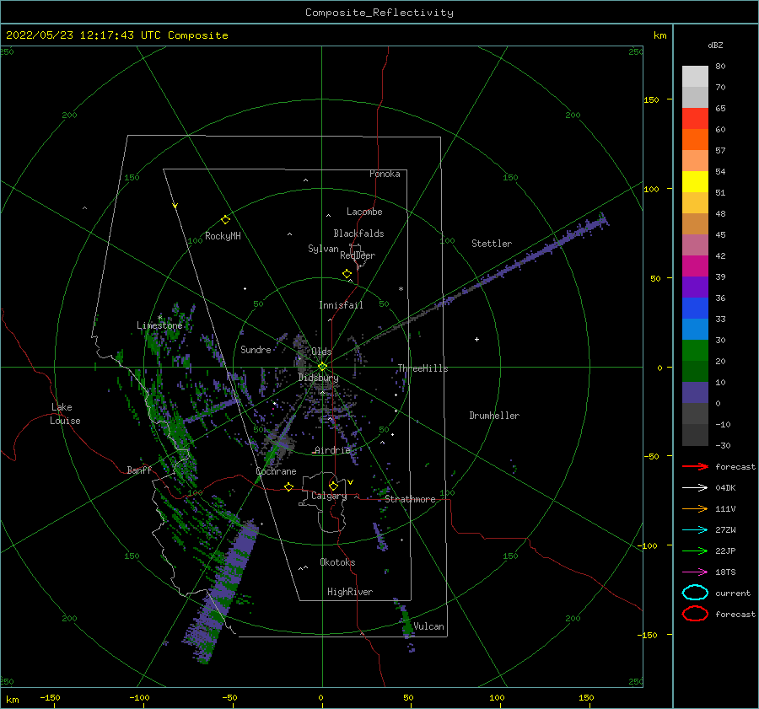Click the Ponoka town label
Screen dimensions: 759x709
[385, 174]
